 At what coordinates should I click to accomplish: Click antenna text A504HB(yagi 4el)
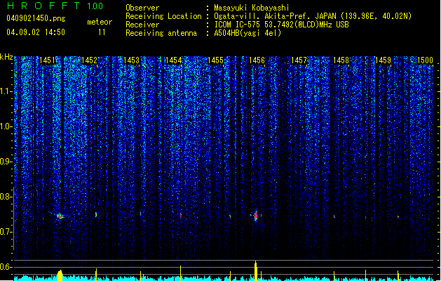pos(247,33)
